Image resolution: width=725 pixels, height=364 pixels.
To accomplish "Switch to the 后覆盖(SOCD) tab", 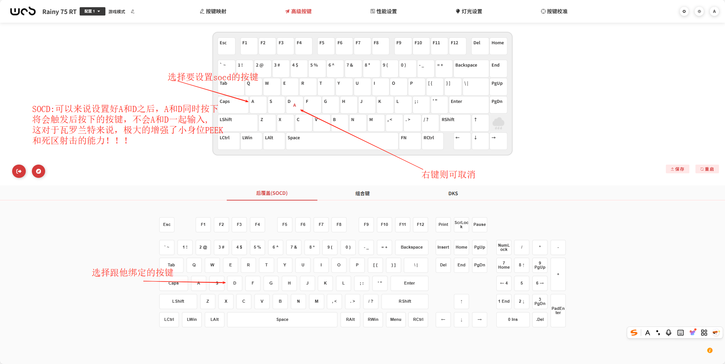I will tap(272, 193).
